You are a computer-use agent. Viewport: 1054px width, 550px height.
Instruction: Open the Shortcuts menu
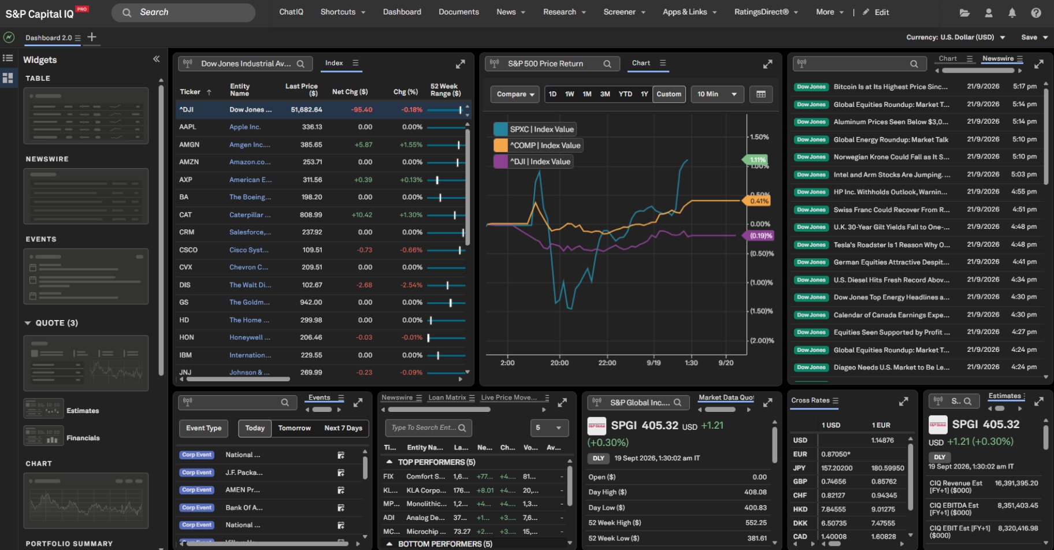[x=343, y=12]
